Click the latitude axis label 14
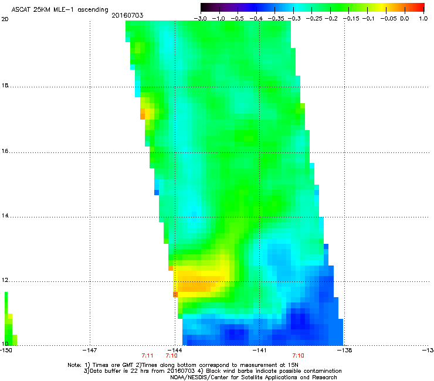This screenshot has height=381, width=434. [5, 216]
